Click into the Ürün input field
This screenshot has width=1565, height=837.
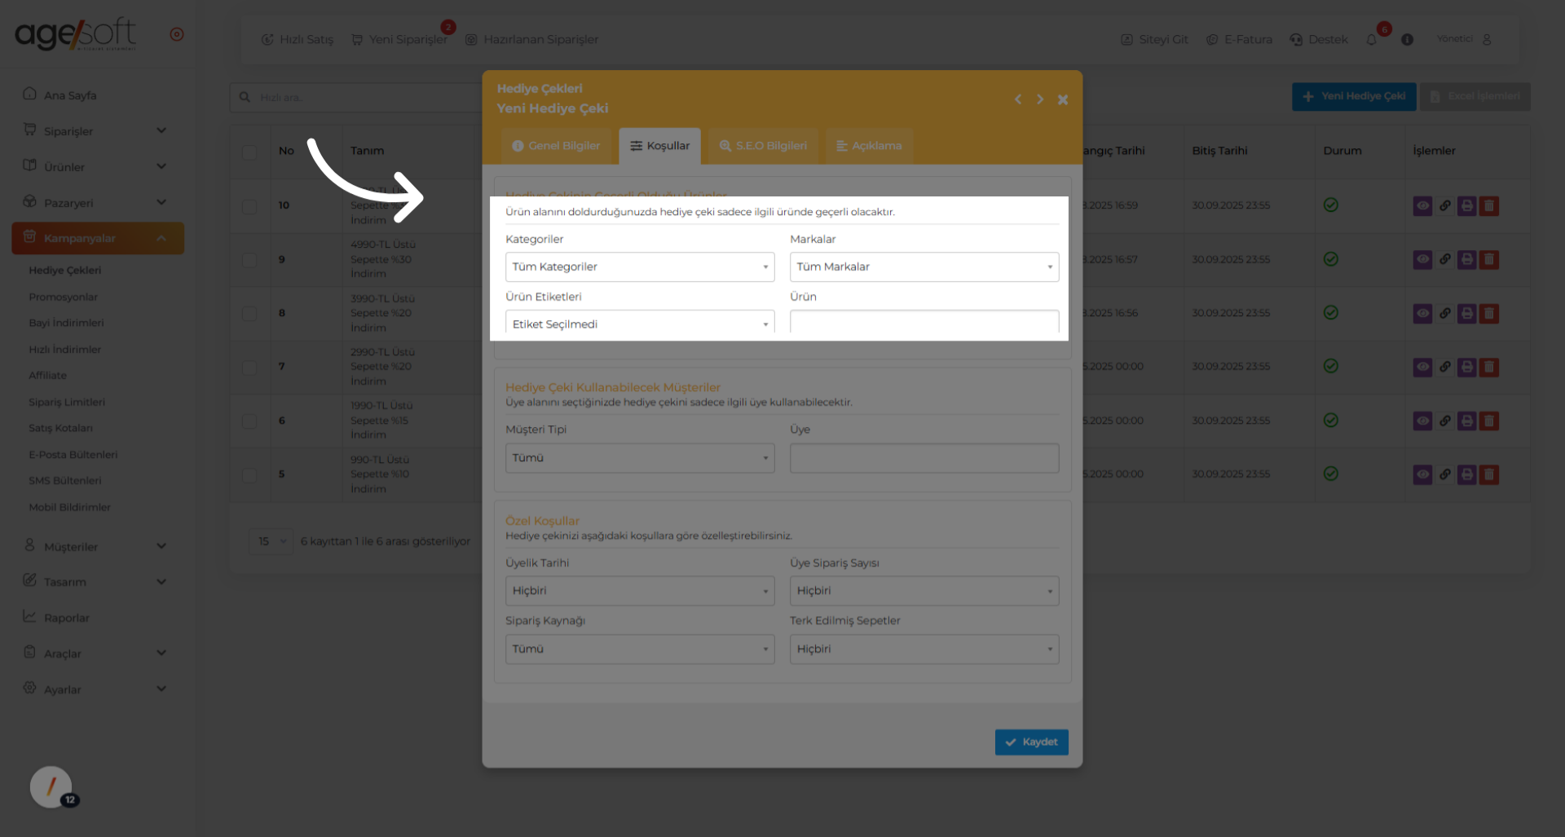coord(924,323)
